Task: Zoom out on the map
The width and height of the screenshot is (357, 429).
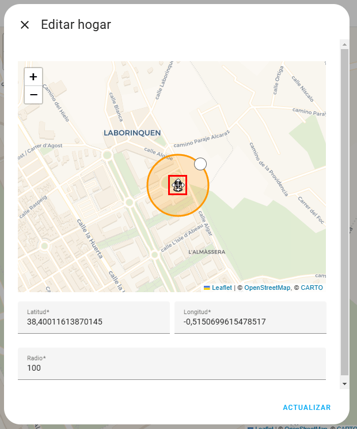Action: [x=33, y=95]
